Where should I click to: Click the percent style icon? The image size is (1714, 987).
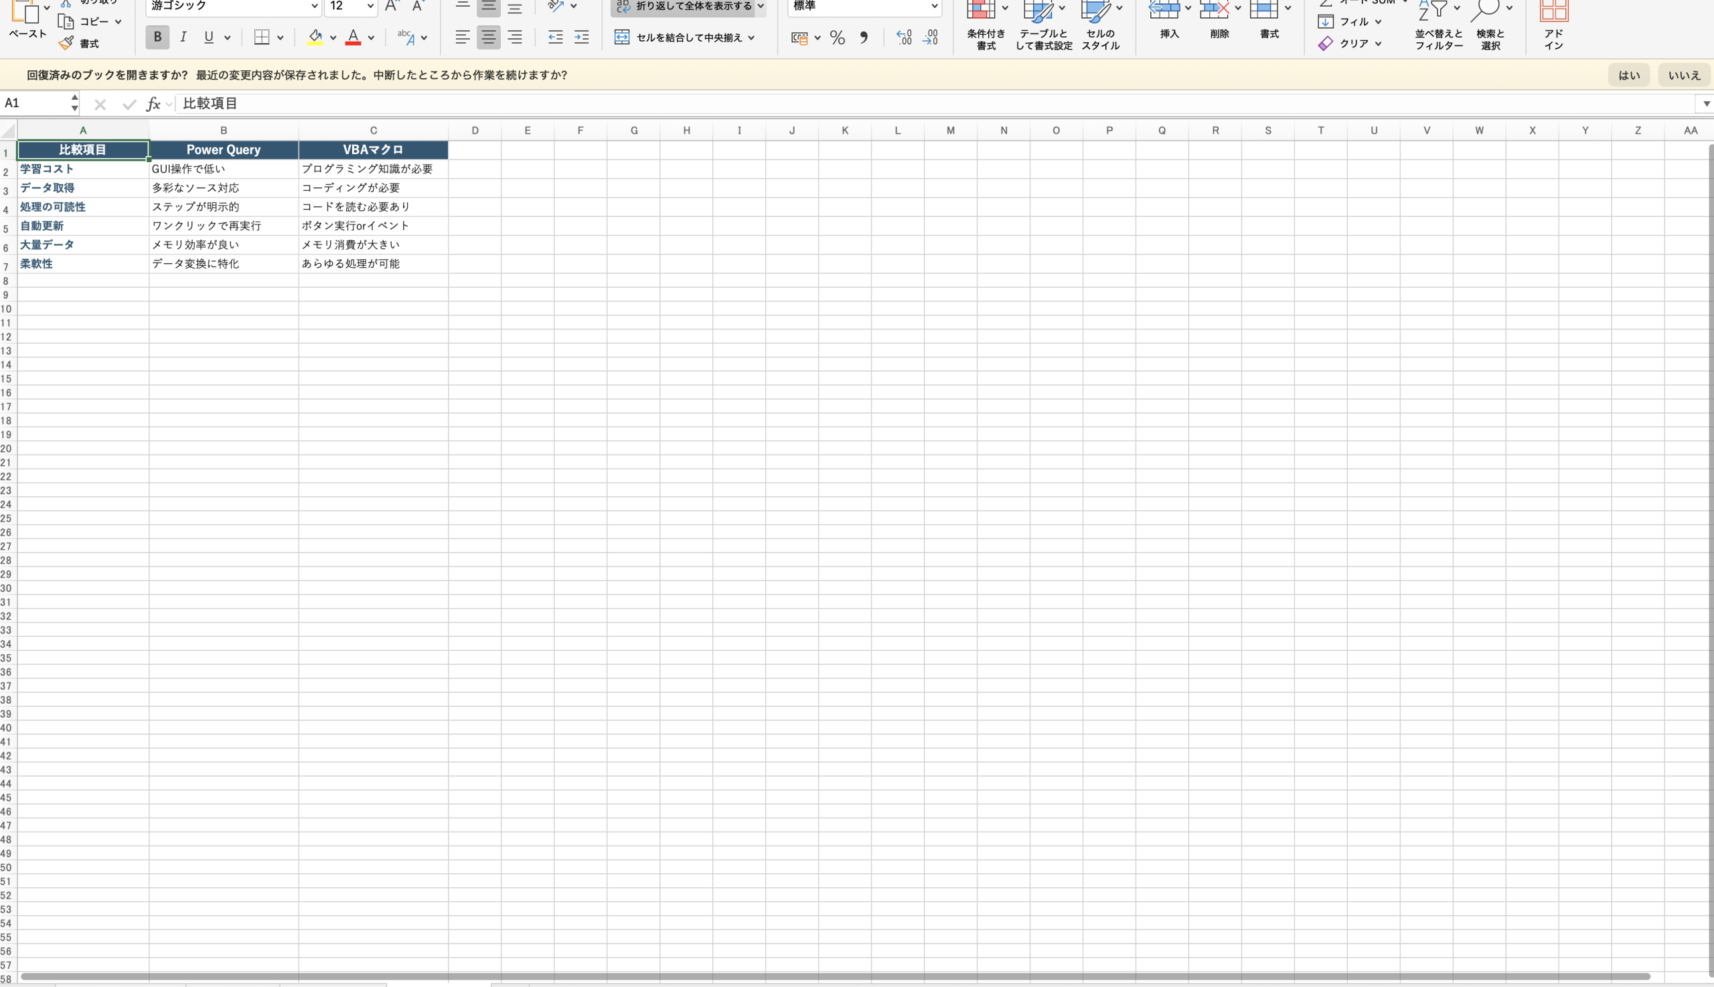(837, 37)
